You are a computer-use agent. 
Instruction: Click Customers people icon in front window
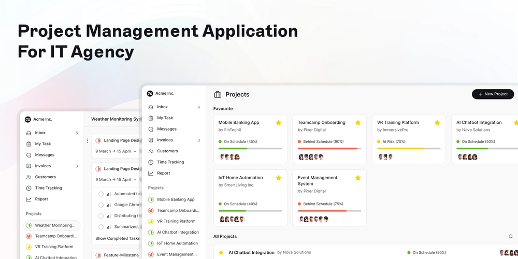coord(151,151)
